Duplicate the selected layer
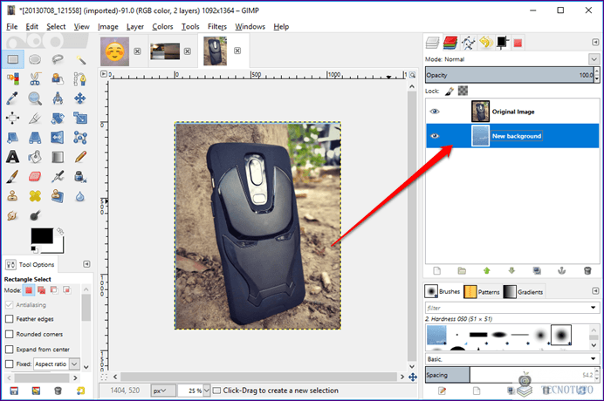This screenshot has height=401, width=604. (x=537, y=271)
